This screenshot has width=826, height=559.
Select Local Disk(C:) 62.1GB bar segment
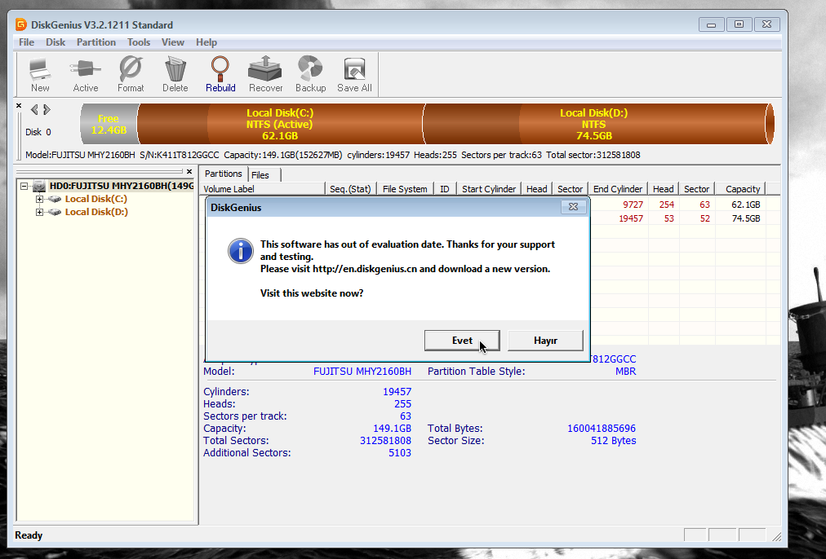280,124
